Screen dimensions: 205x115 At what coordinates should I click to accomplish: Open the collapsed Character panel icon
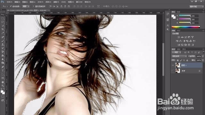tap(168, 25)
